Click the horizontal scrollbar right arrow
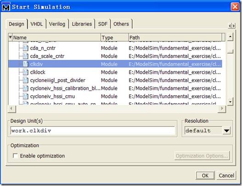Viewport: 242px width, 186px height. [222, 109]
